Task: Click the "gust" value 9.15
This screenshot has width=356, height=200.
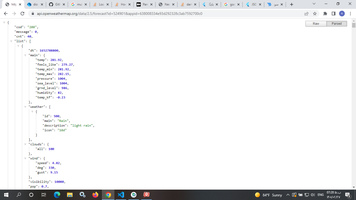Action: click(54, 172)
